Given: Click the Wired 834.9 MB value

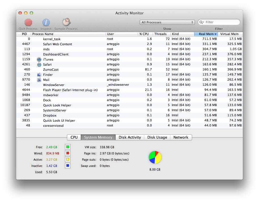Looking at the screenshot, I should click(53, 153).
